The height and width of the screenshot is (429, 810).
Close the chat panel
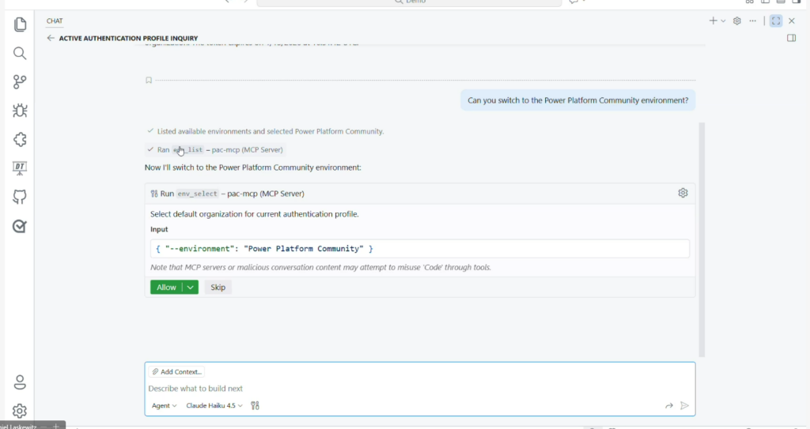tap(791, 21)
